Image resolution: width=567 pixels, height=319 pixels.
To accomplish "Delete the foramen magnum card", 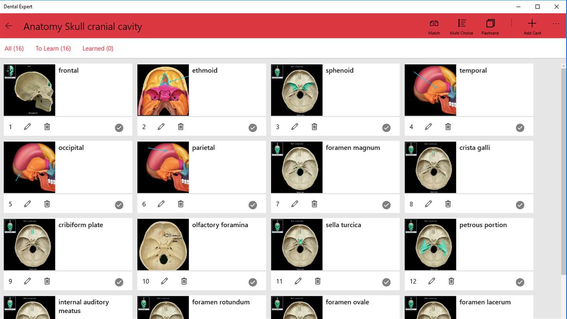I will tap(315, 204).
